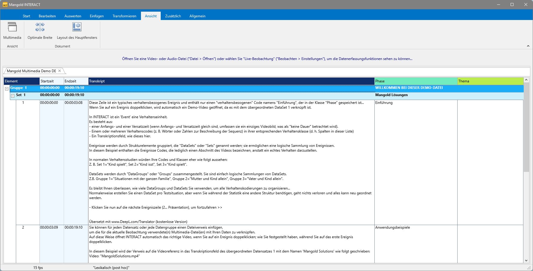Open the Zusätzlich tab
Screen dimensions: 533x271
[173, 16]
